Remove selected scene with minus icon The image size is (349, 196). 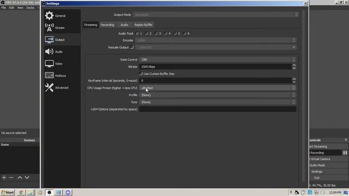point(11,177)
